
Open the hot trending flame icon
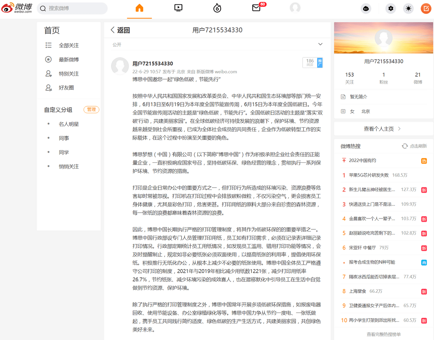(217, 8)
